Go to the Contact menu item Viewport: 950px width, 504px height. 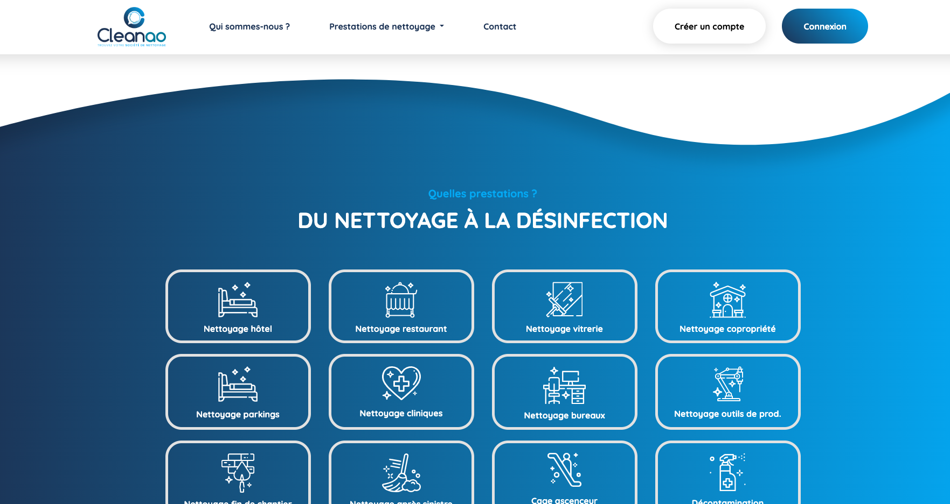tap(500, 26)
